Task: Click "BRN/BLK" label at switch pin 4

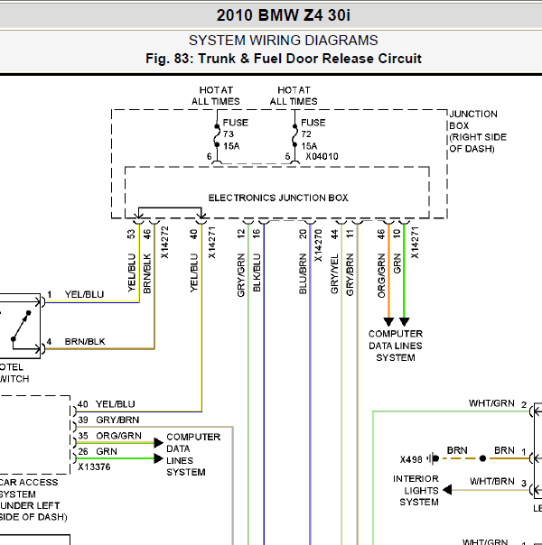Action: click(x=85, y=342)
